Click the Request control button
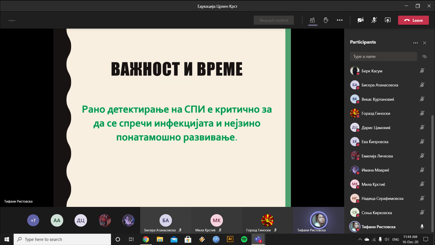This screenshot has height=245, width=435. [274, 20]
